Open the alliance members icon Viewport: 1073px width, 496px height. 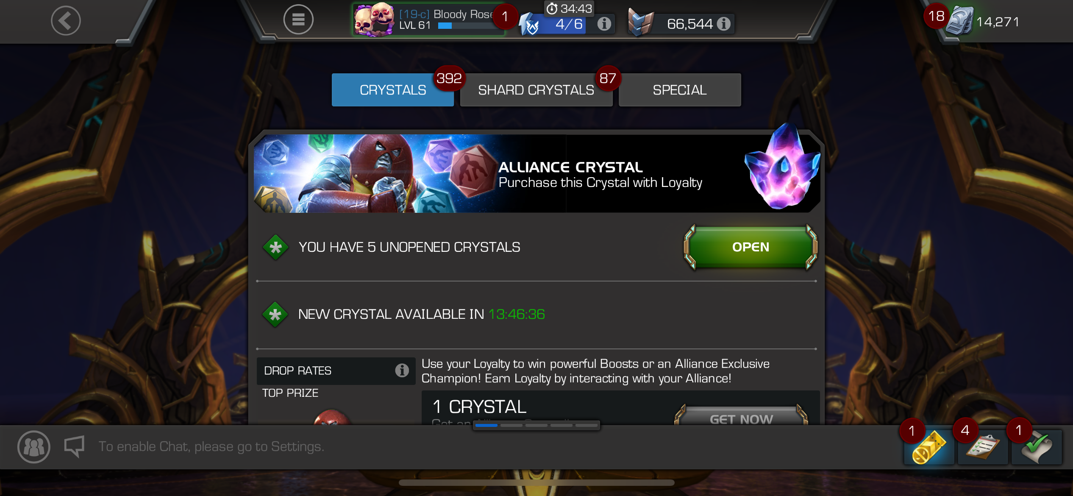[x=34, y=447]
